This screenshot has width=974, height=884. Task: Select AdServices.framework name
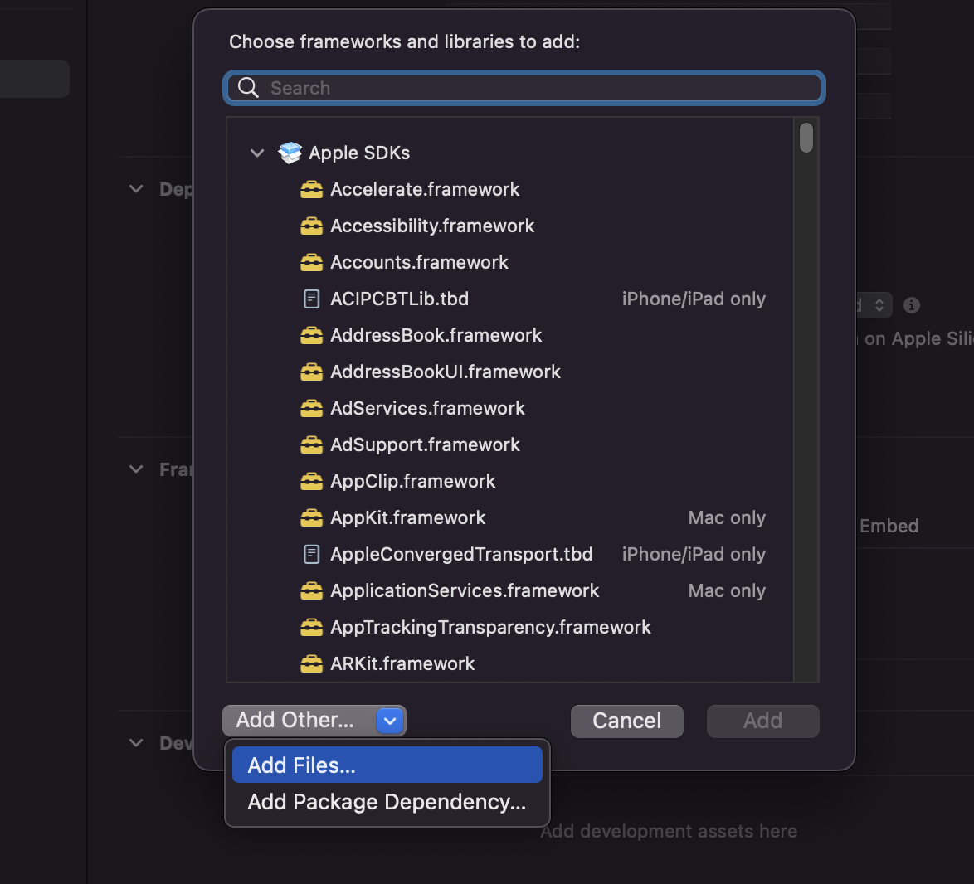tap(427, 409)
